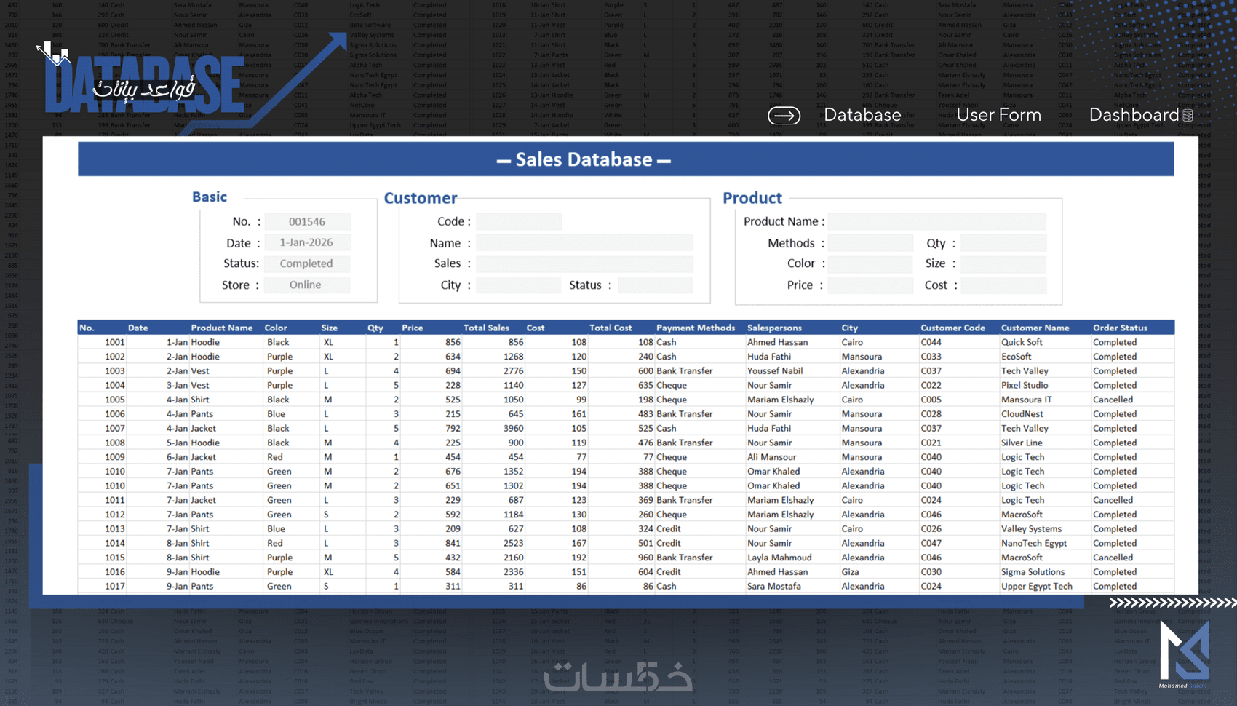The width and height of the screenshot is (1237, 706).
Task: Click customer name cell Sigma Solutions
Action: [1033, 572]
